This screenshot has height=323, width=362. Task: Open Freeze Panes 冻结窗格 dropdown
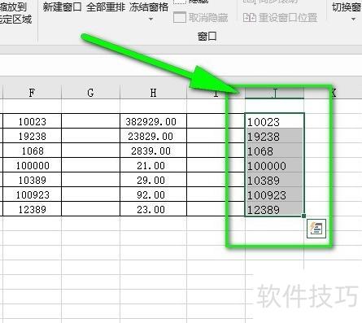point(149,11)
